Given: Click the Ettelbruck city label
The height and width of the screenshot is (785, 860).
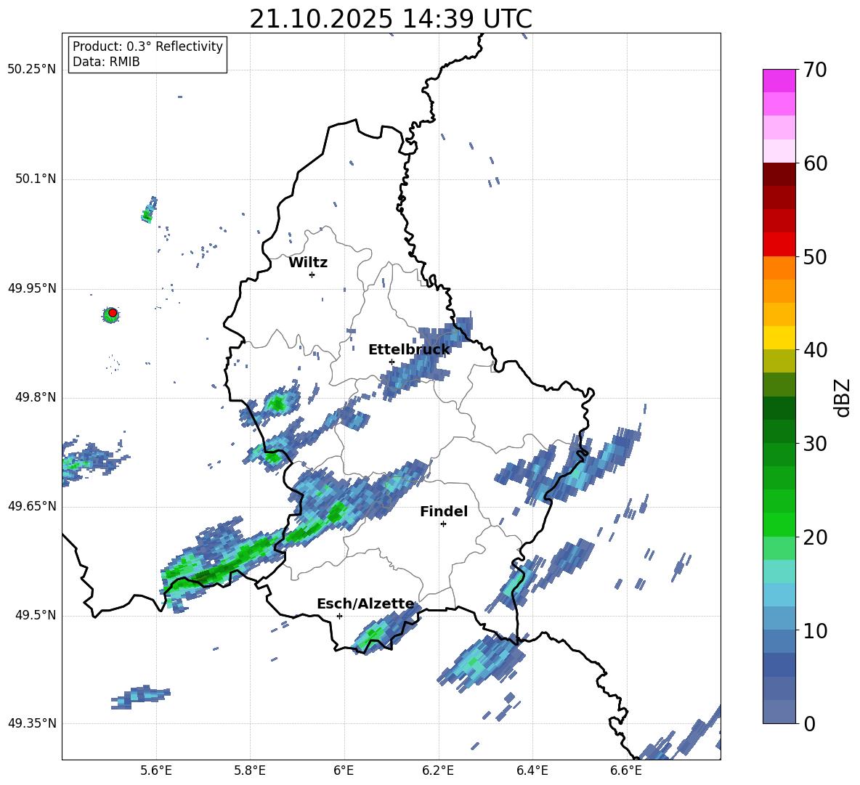Looking at the screenshot, I should (409, 350).
